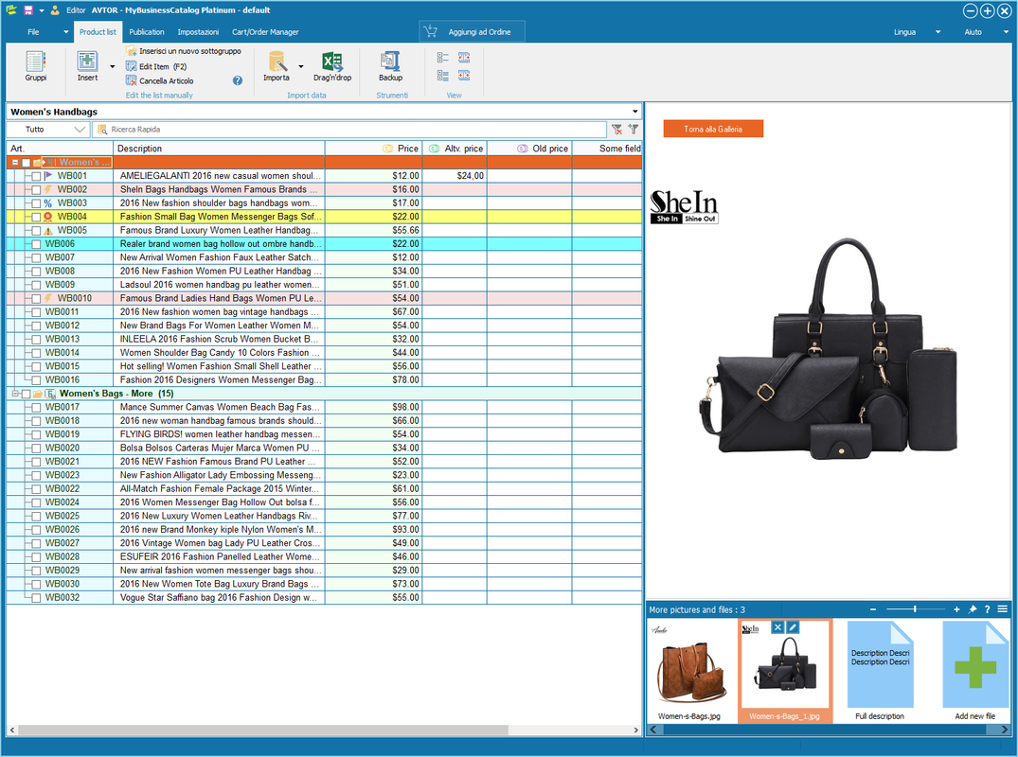Click the Ricerca Rapida search field
The width and height of the screenshot is (1018, 757).
click(349, 129)
